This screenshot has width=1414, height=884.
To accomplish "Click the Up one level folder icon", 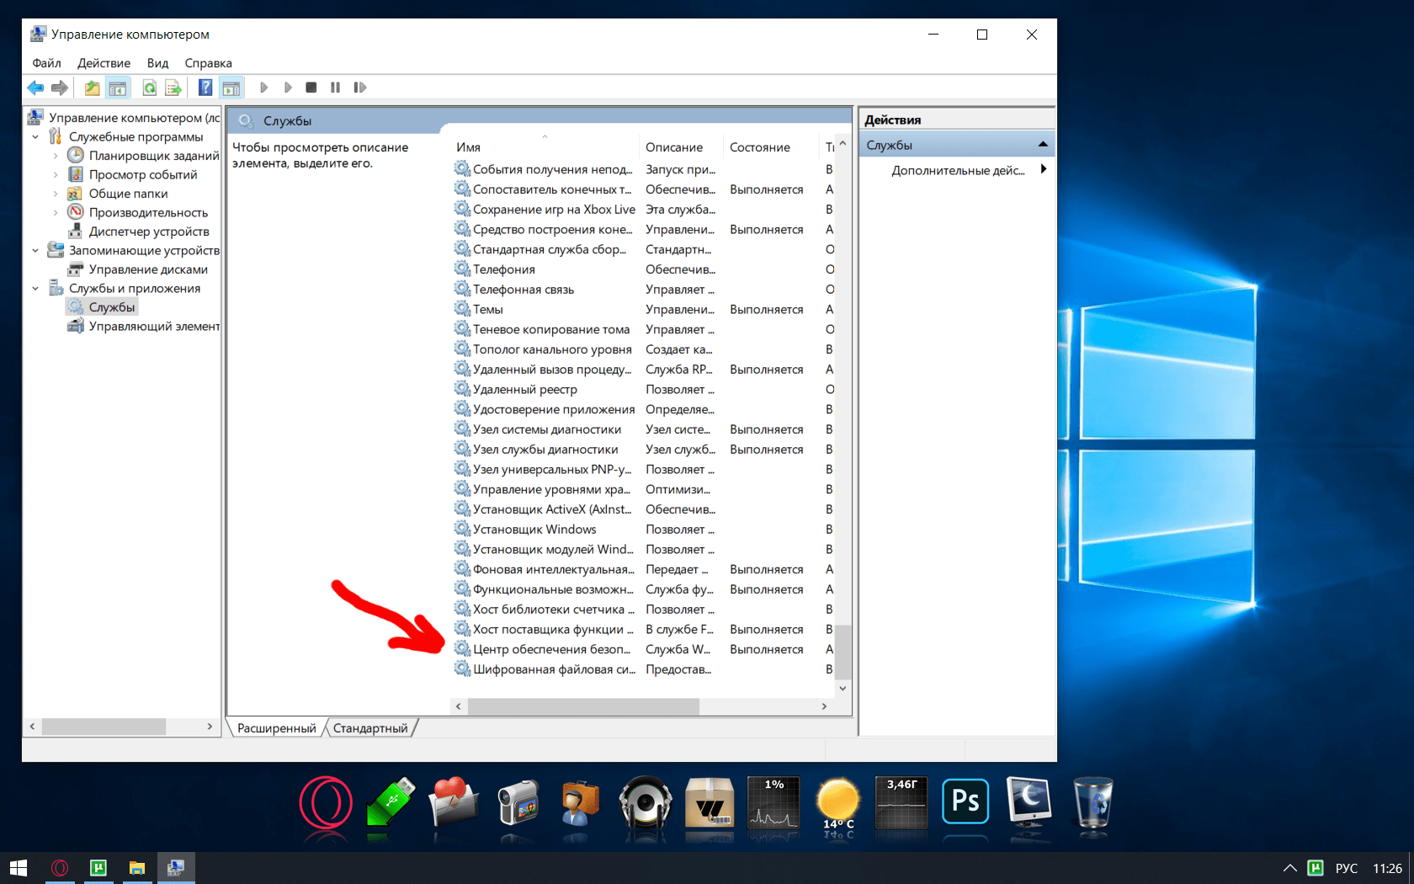I will [92, 88].
